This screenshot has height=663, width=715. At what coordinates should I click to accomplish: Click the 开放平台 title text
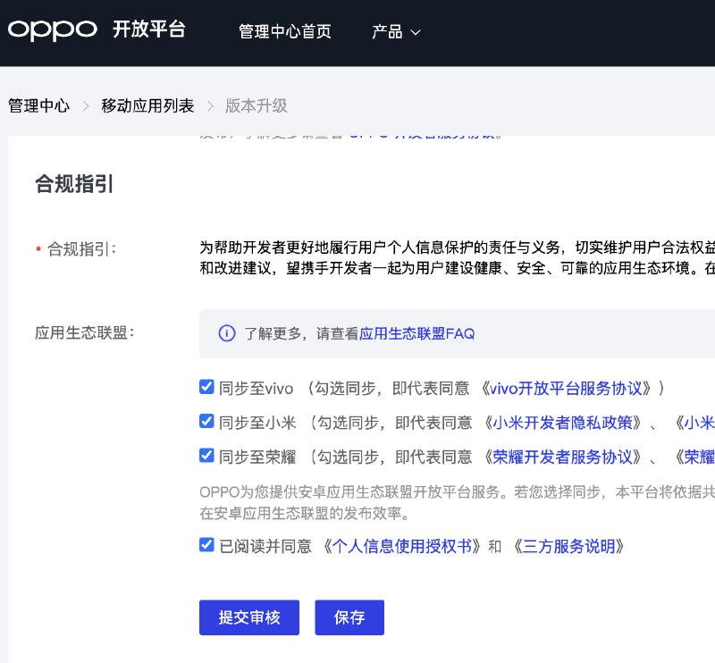(149, 29)
